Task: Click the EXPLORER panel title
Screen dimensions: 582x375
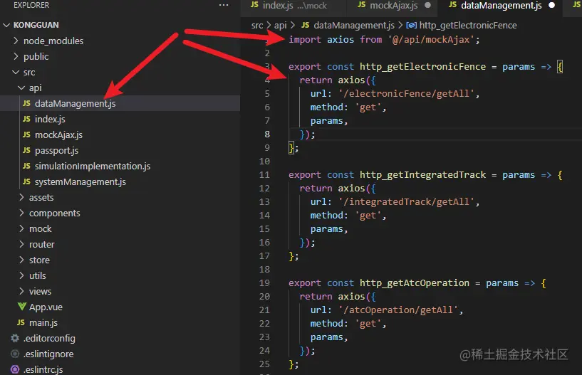Action: point(31,5)
